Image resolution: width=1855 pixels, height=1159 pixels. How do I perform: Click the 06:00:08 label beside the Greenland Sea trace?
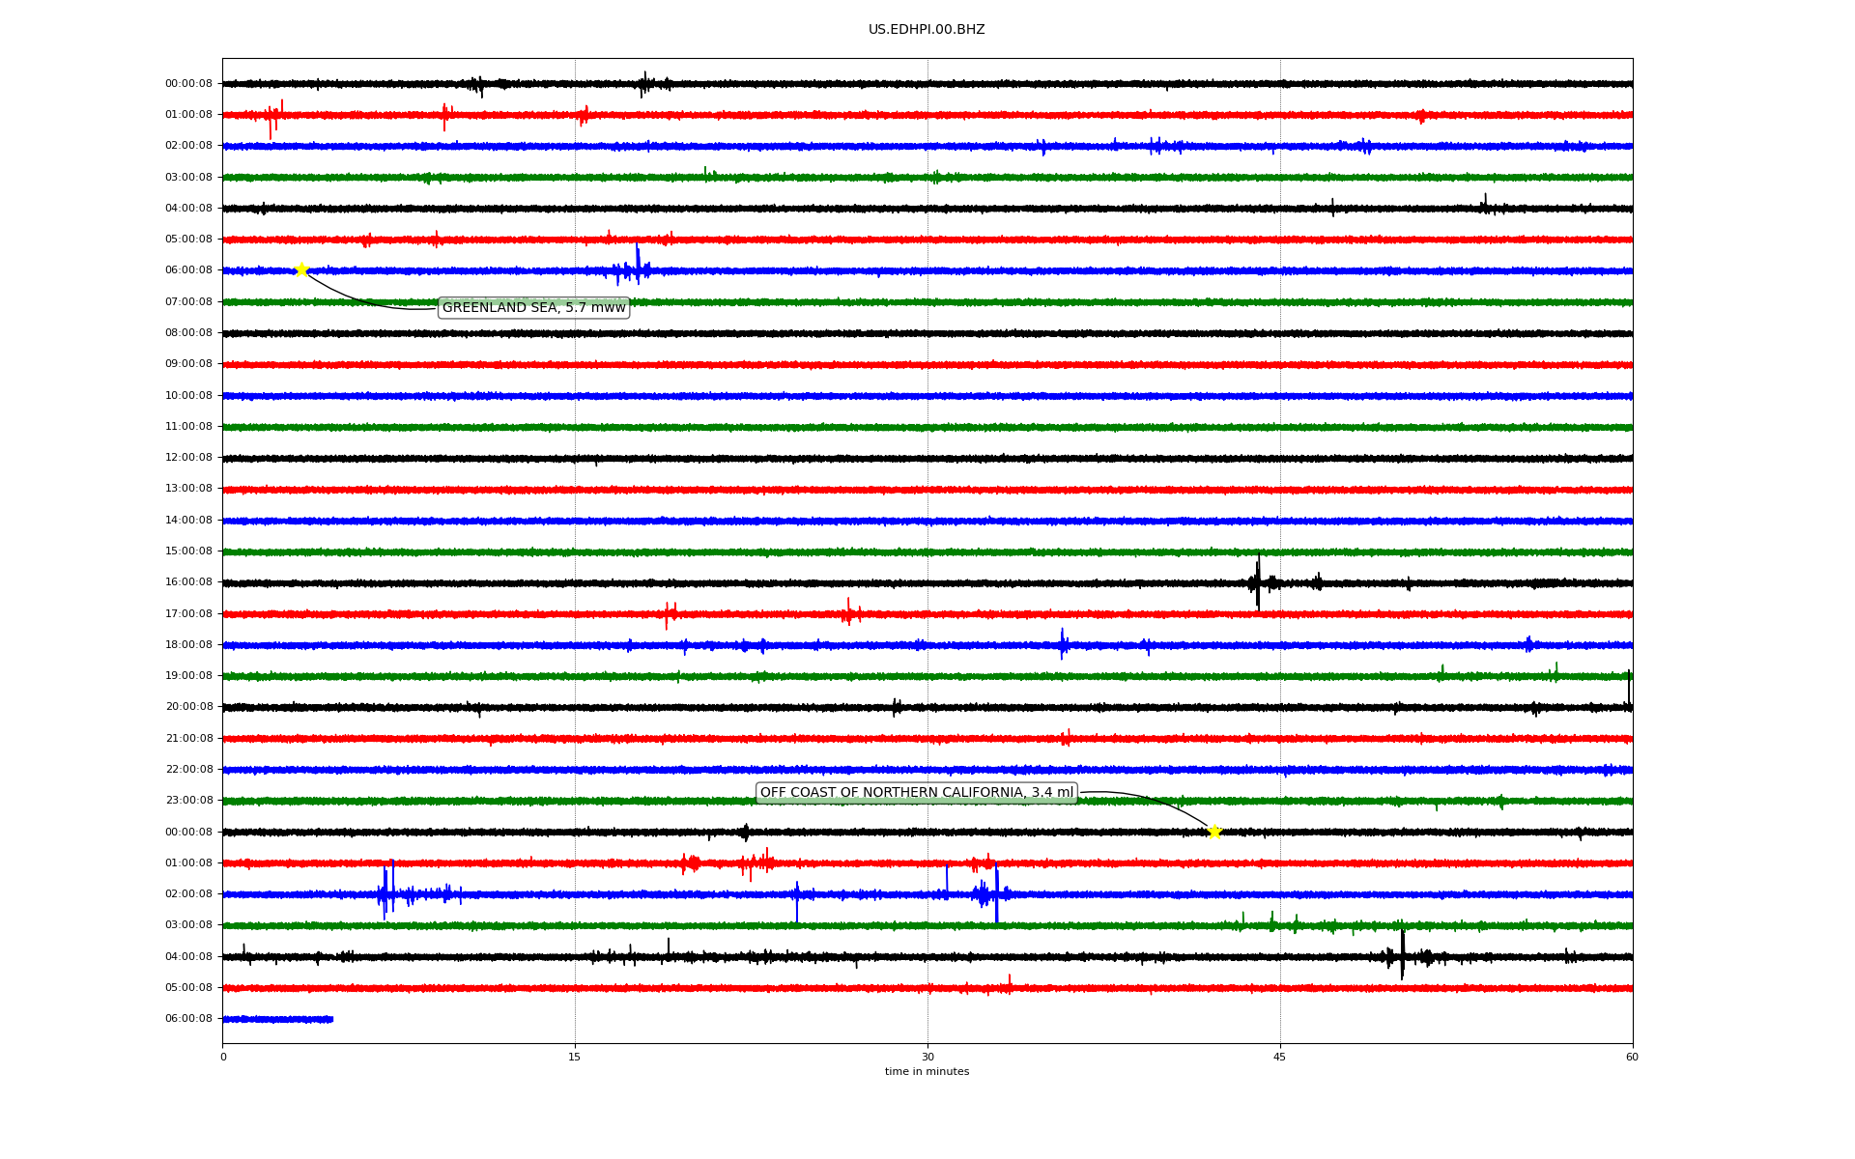tap(188, 270)
